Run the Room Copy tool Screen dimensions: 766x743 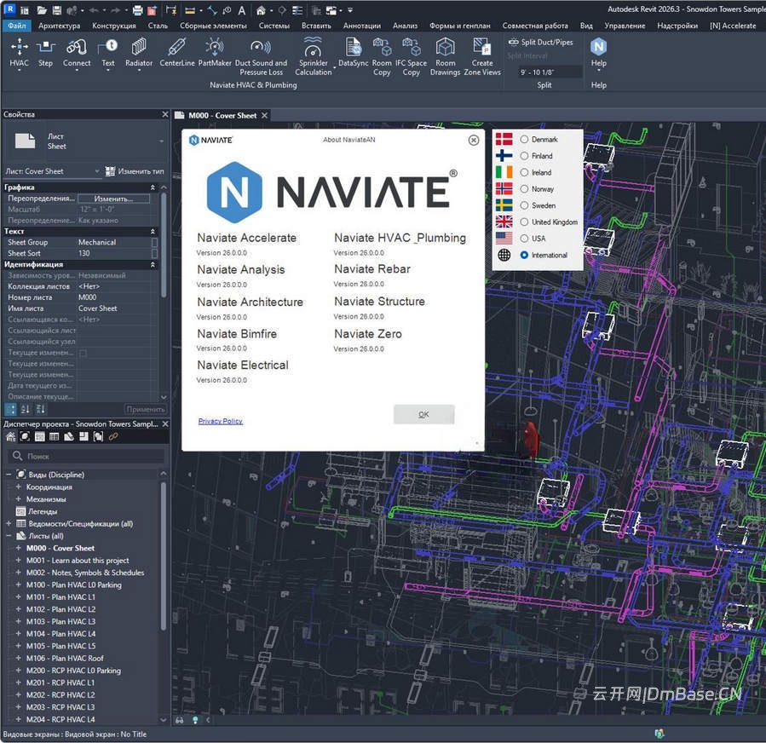click(x=382, y=57)
